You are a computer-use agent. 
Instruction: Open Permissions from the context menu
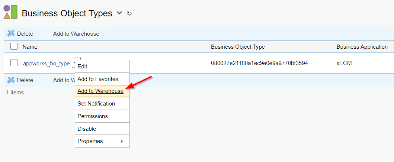click(x=93, y=116)
